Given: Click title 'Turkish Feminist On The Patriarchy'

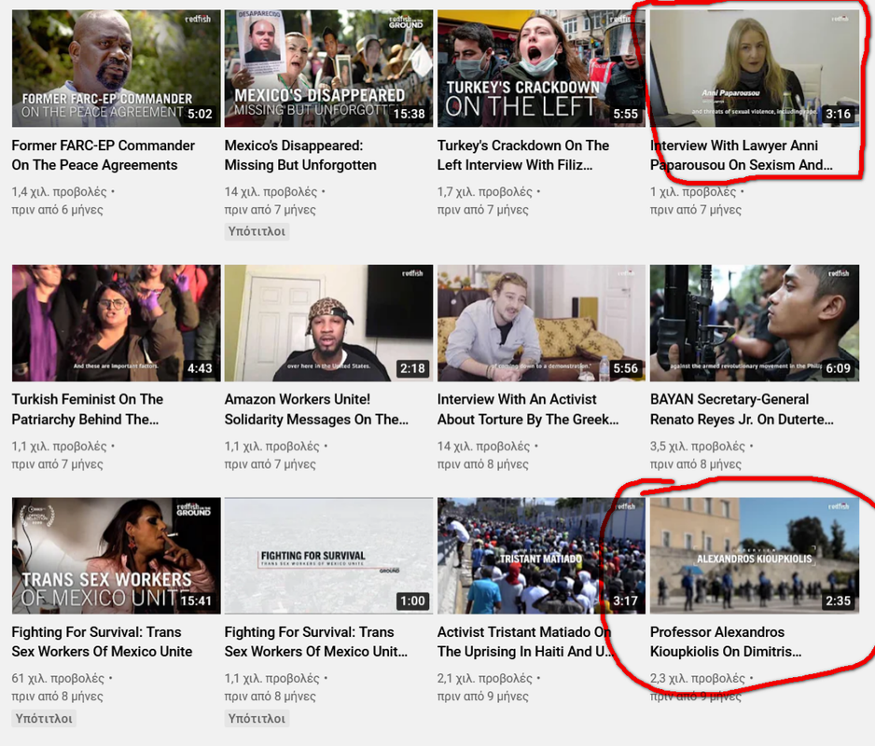Looking at the screenshot, I should point(88,409).
